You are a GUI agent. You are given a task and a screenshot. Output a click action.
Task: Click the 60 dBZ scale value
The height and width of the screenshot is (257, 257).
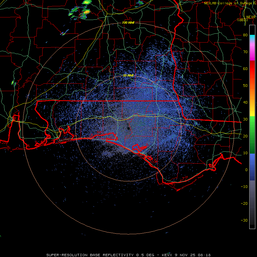click(x=245, y=69)
